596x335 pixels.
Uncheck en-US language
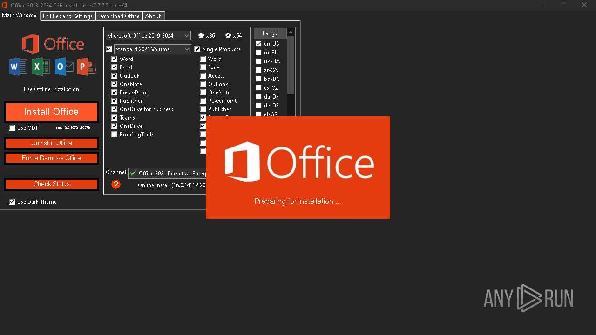click(x=259, y=44)
